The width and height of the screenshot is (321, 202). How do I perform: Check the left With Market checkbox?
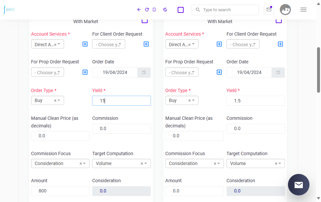click(145, 21)
